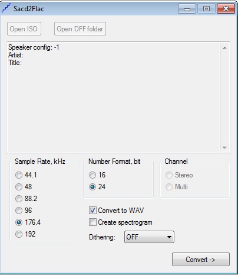
Task: Select the 44.1 kHz sample rate
Action: 19,175
